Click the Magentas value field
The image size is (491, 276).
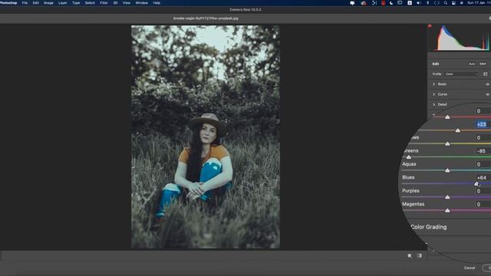(x=482, y=205)
